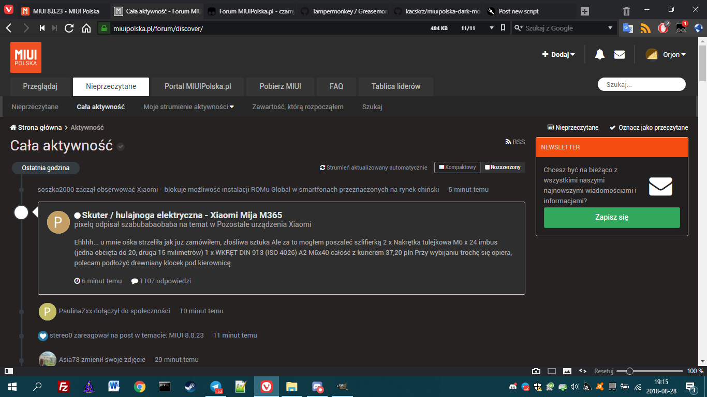Open the messages envelope icon
This screenshot has height=397, width=707.
coord(620,54)
